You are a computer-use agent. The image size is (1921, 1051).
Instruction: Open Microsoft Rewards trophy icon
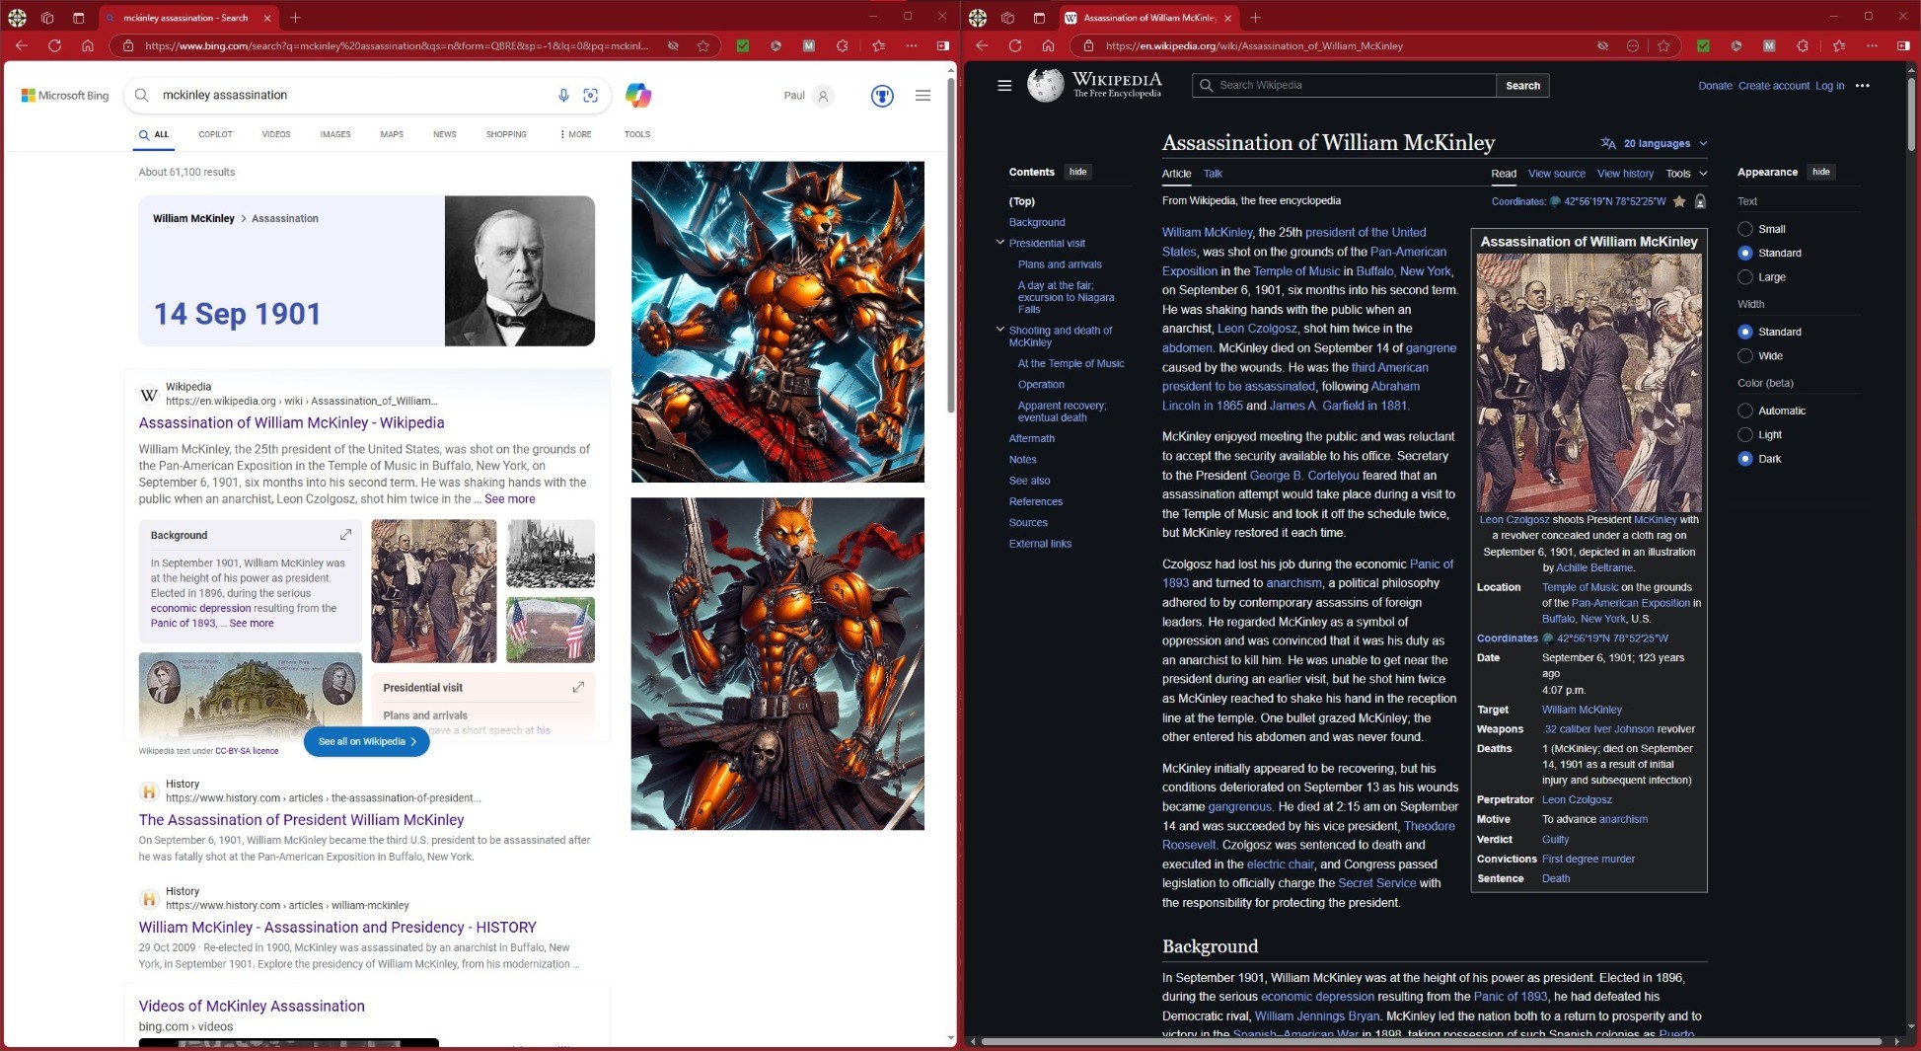click(882, 96)
